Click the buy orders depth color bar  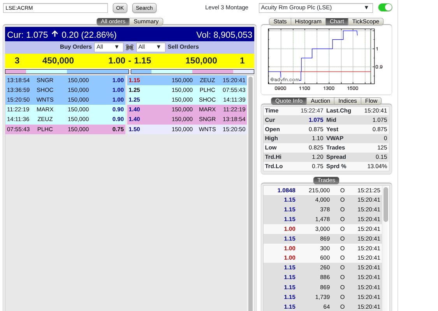coord(67,72)
